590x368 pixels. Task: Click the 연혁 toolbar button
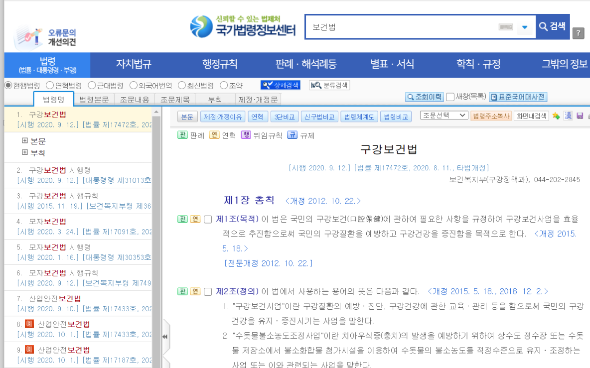pos(257,117)
